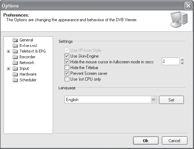
Task: Click the cursor hide seconds input field
Action: coord(171,61)
